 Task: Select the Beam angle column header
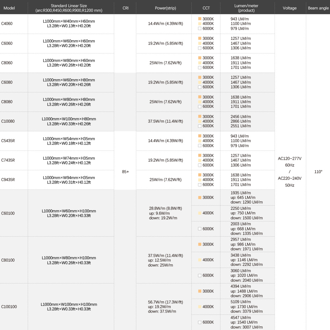[318, 8]
